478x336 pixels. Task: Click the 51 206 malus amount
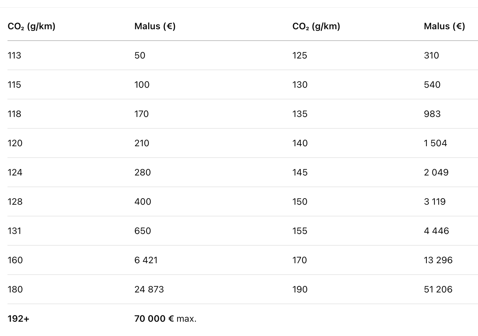[x=438, y=290]
